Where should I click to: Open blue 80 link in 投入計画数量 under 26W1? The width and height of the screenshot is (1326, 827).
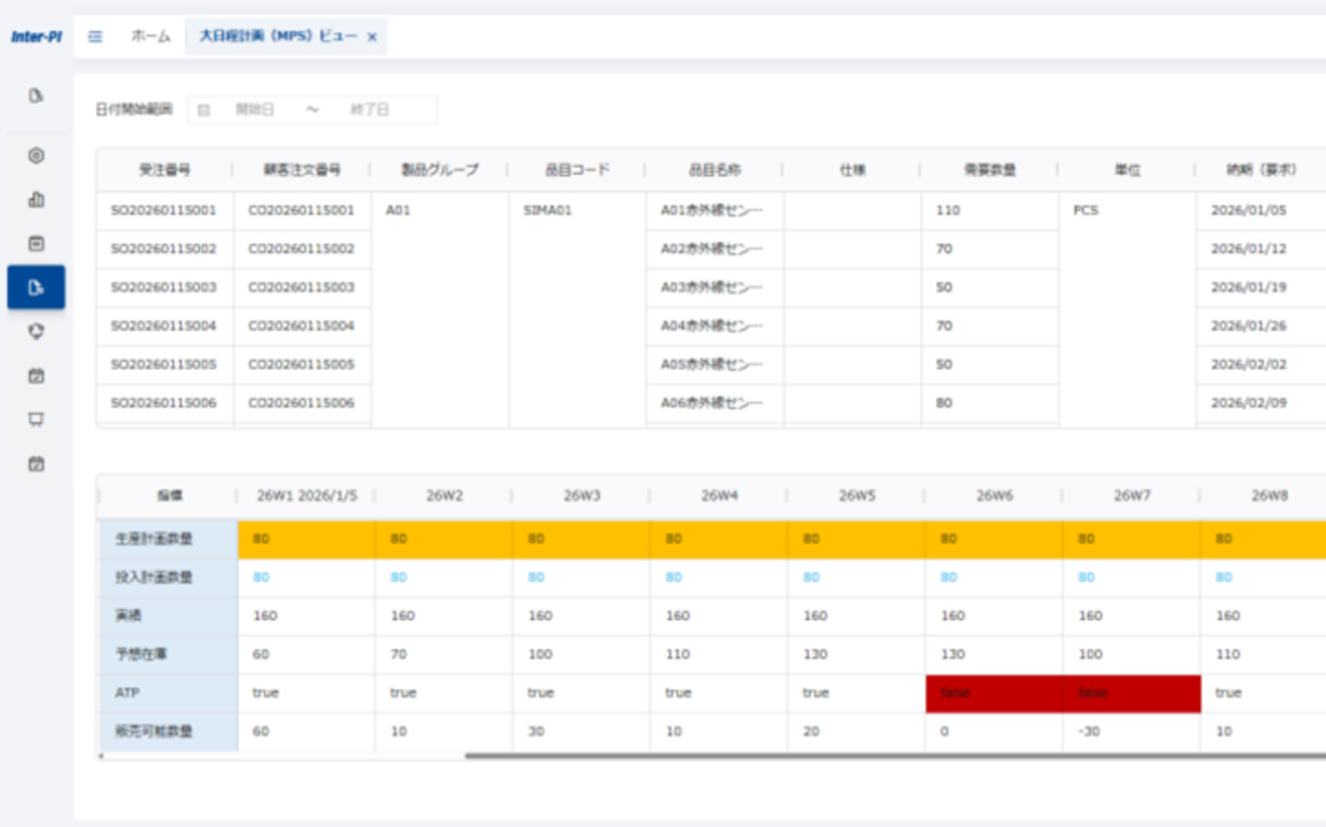[262, 577]
